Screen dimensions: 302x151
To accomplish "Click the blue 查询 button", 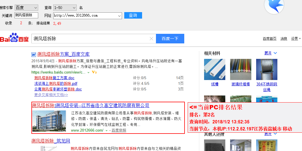I will click(x=133, y=15).
